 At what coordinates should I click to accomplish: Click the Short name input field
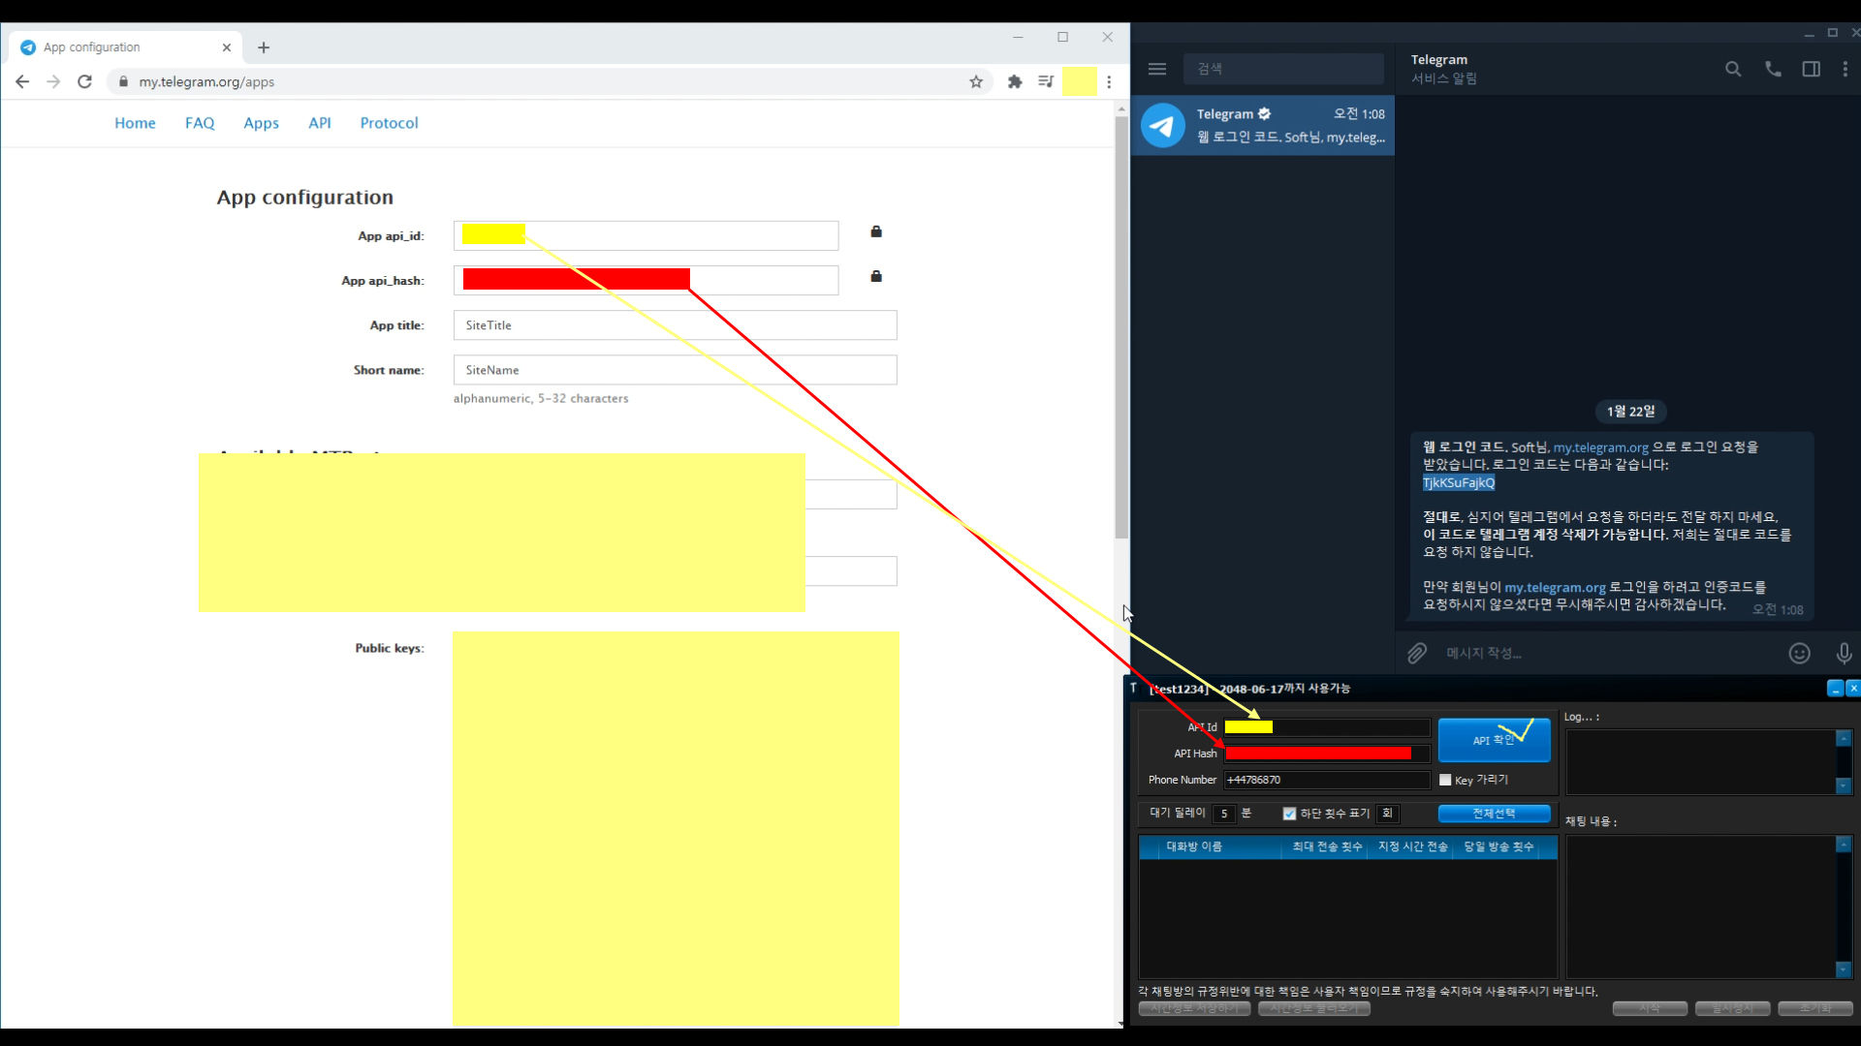675,370
